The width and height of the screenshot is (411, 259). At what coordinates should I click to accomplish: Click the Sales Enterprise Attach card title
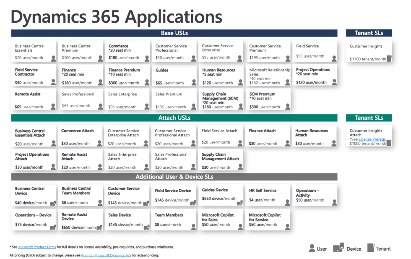coord(122,157)
